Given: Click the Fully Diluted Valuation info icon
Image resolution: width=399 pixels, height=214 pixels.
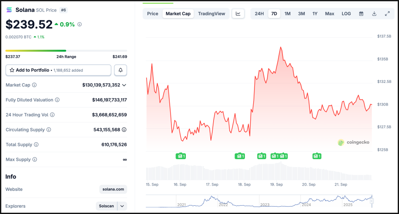Looking at the screenshot, I should 57,100.
